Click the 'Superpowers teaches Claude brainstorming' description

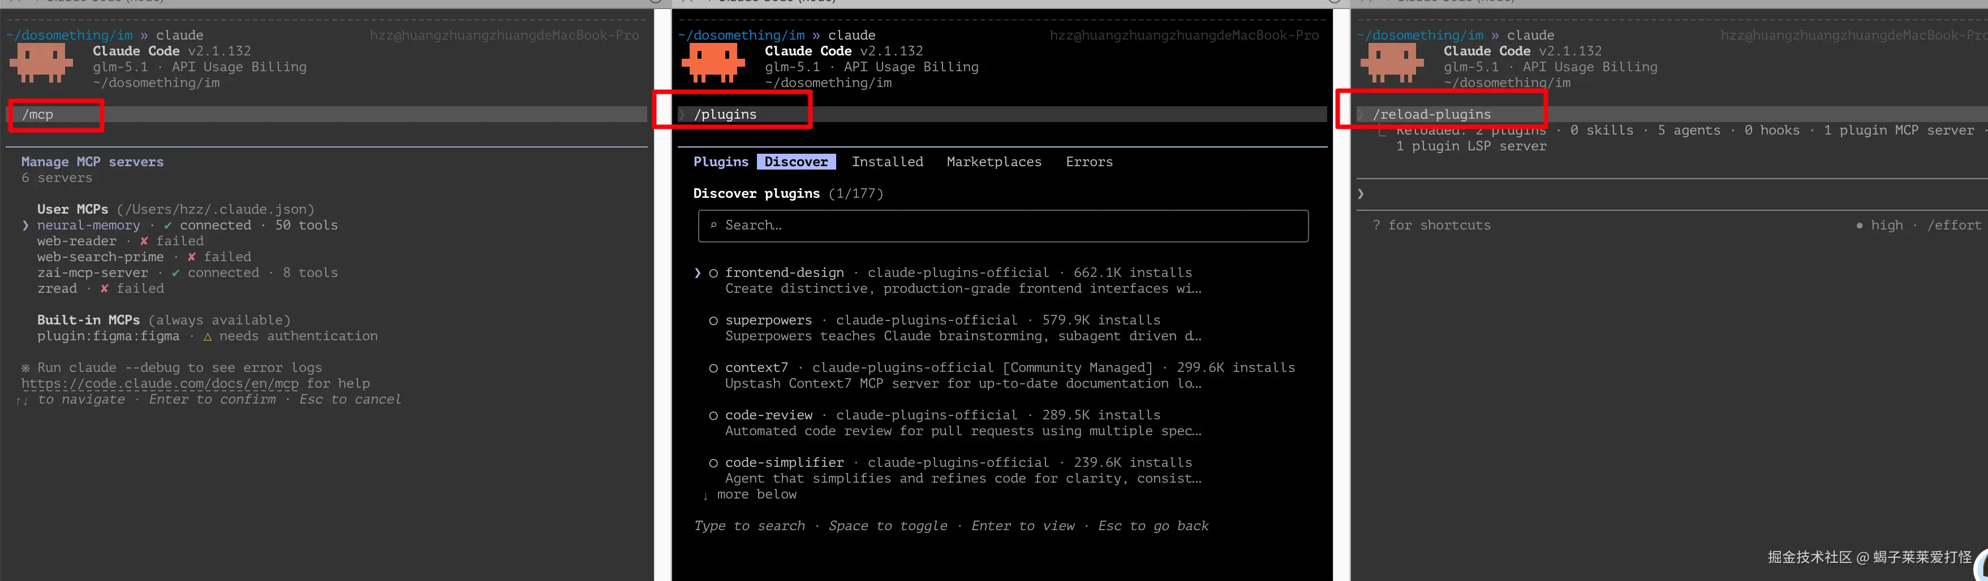[963, 337]
